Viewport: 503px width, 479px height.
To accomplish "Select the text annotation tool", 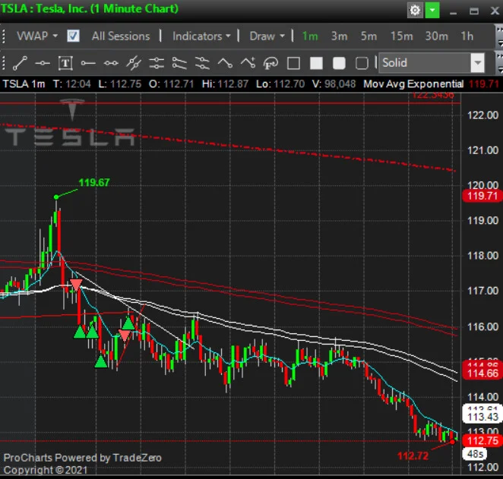I will [x=65, y=63].
